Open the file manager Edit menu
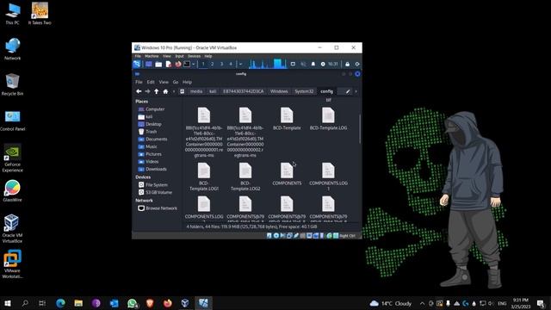 tap(151, 82)
